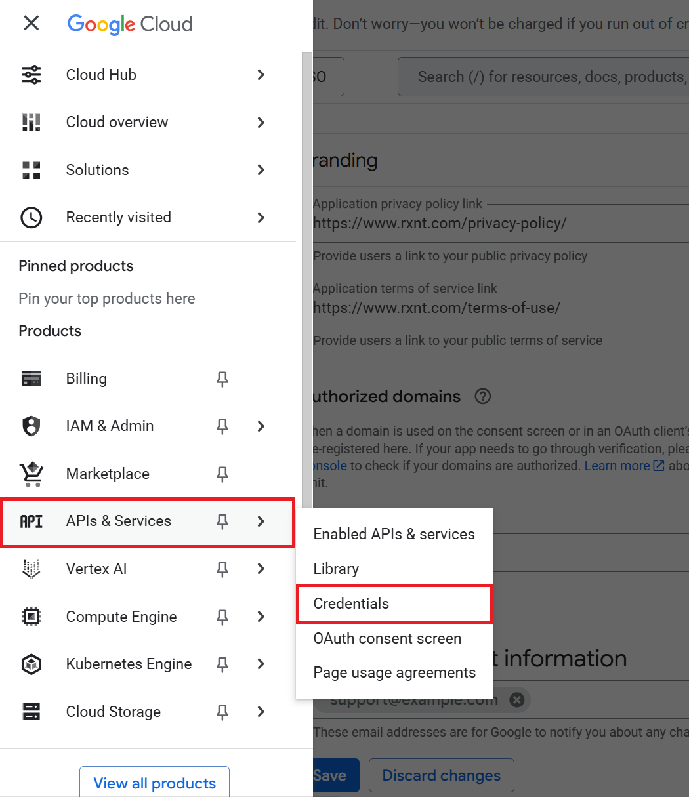Click the resources search field
Viewport: 689px width, 797px height.
[x=545, y=77]
